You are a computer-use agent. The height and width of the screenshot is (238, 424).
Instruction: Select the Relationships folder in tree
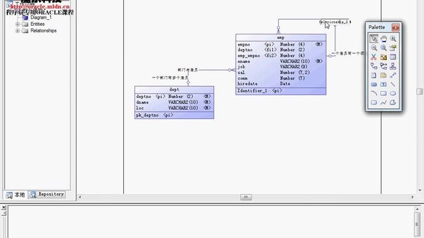click(x=43, y=30)
